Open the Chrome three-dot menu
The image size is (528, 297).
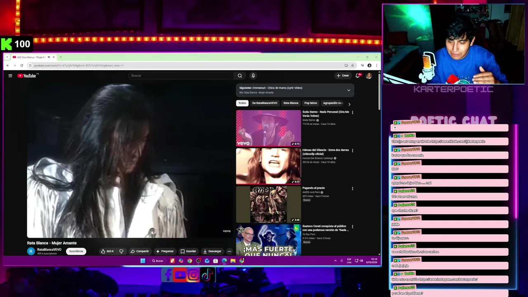coord(376,65)
